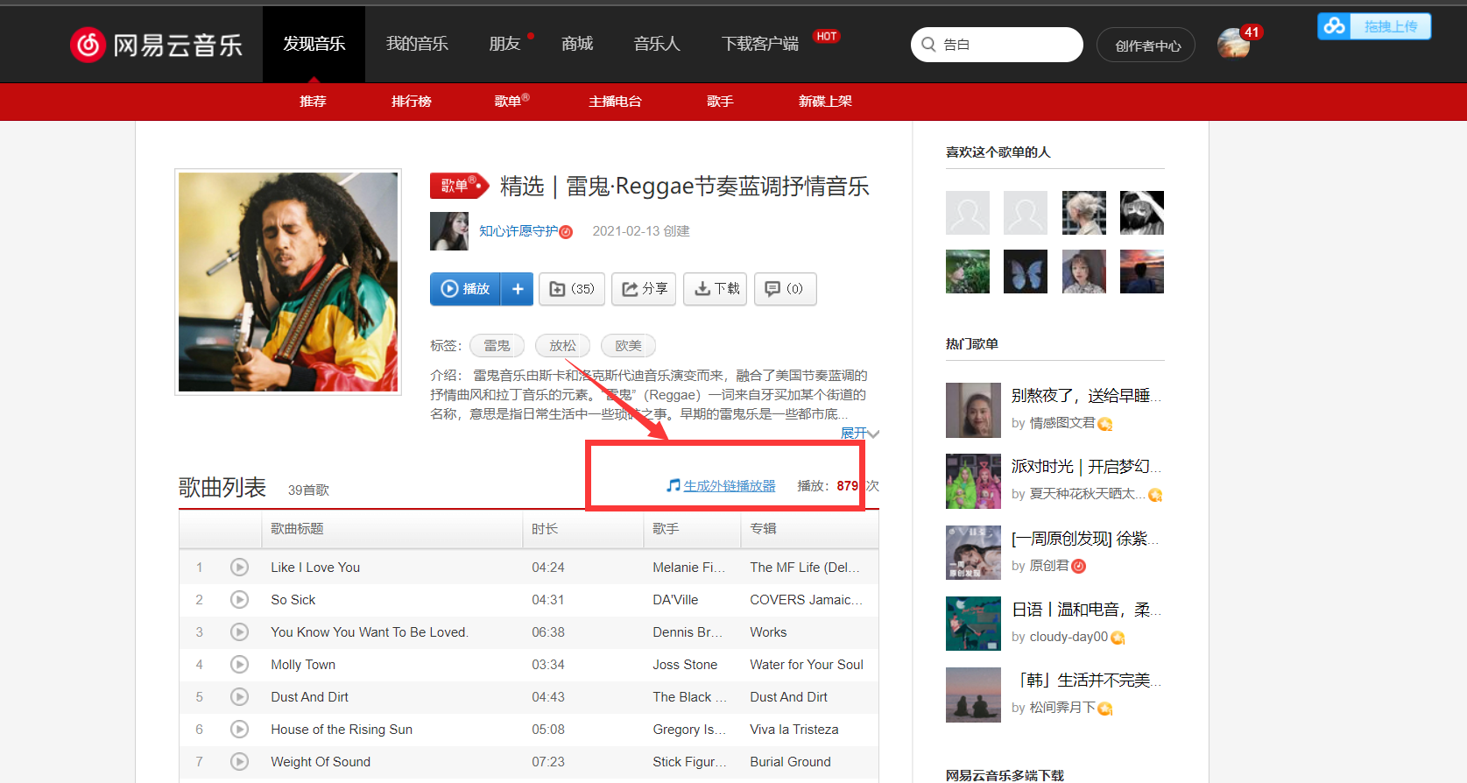Click sunset avatar among playlist fans
The image size is (1467, 783).
click(x=1142, y=272)
